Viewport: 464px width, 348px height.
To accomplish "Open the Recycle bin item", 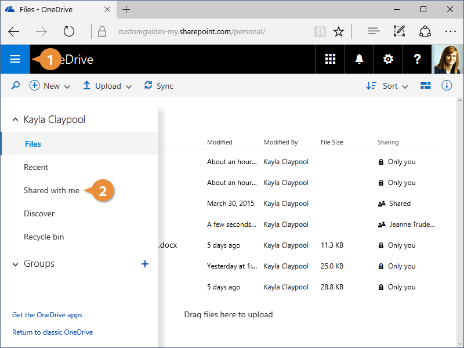I will coord(43,237).
